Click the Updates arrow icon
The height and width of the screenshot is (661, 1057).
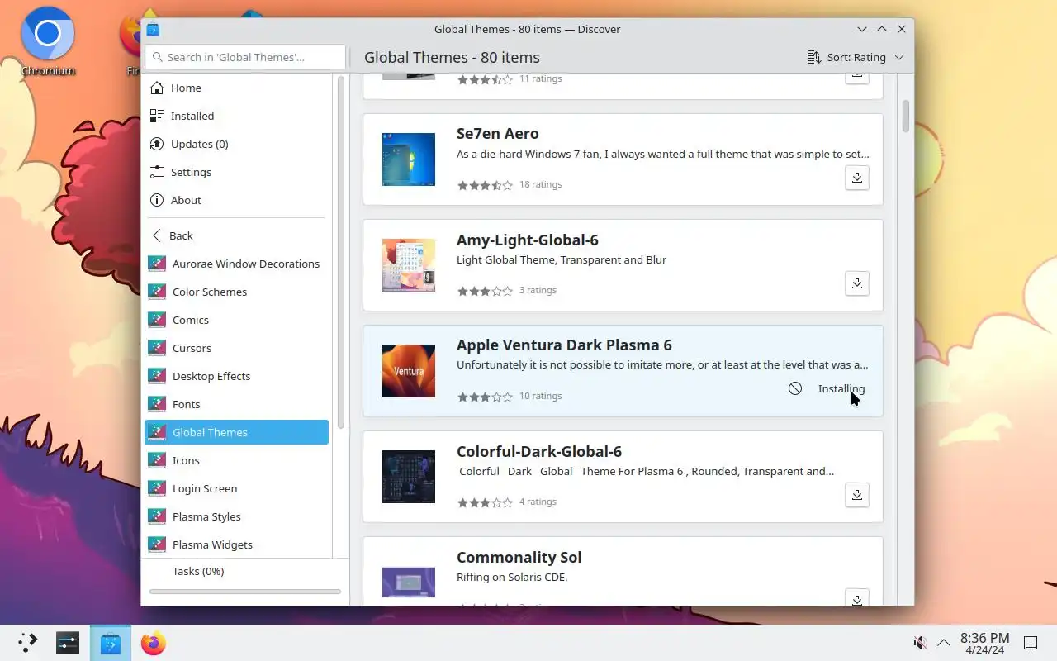pyautogui.click(x=157, y=144)
